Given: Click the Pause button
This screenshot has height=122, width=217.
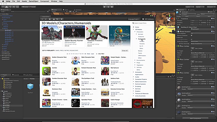Looking at the screenshot, I should coord(108,7).
